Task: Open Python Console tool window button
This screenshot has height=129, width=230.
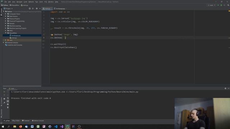Action: click(38, 121)
